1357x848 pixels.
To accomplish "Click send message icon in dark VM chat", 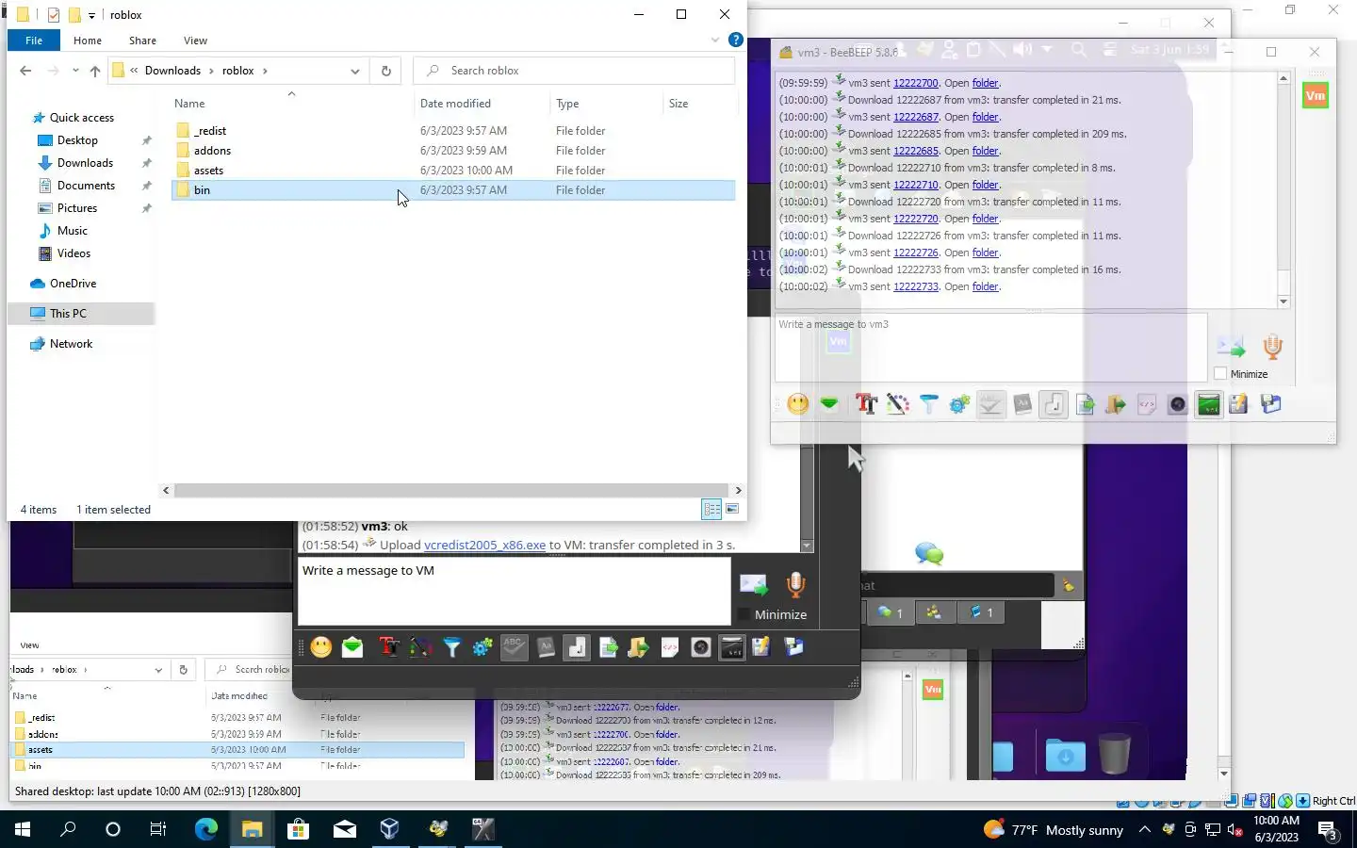I will point(754,585).
